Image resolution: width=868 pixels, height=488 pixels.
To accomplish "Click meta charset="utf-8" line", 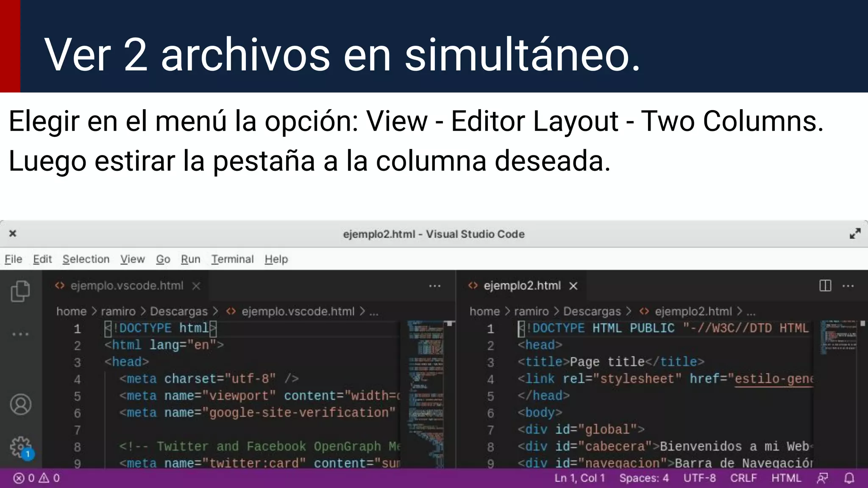I will point(209,379).
